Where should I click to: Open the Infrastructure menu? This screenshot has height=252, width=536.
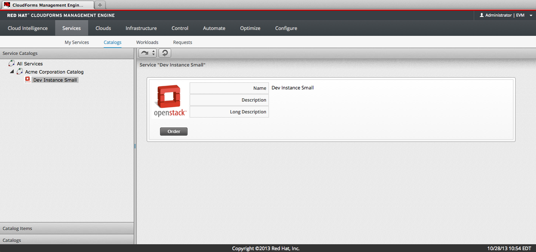coord(141,28)
